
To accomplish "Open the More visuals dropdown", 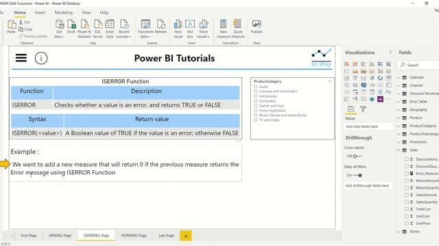I will (204, 29).
